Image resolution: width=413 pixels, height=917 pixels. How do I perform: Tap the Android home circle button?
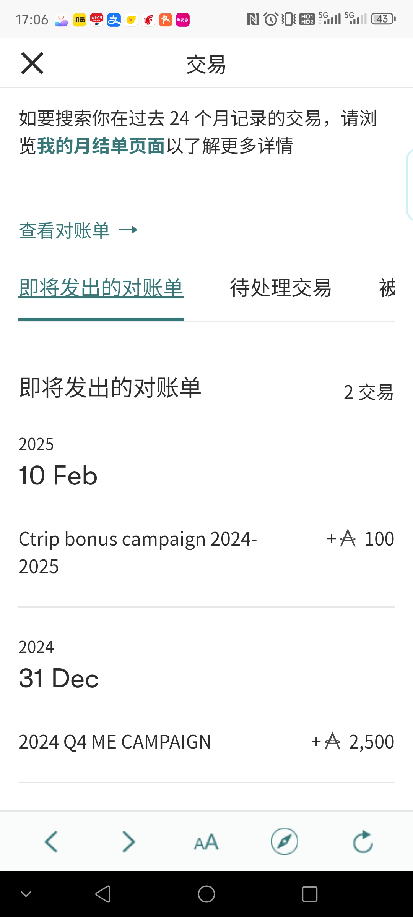click(x=206, y=894)
